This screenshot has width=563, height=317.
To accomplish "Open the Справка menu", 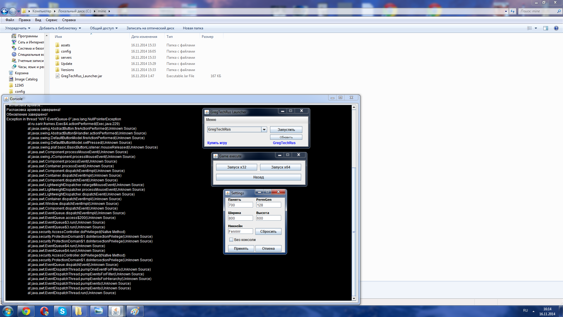I will point(69,20).
